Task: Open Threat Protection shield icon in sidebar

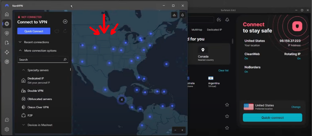Action: click(x=7, y=33)
